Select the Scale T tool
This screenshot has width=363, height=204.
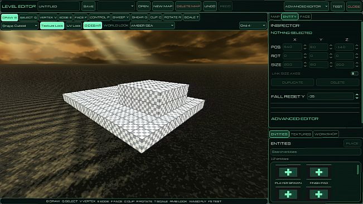(191, 17)
